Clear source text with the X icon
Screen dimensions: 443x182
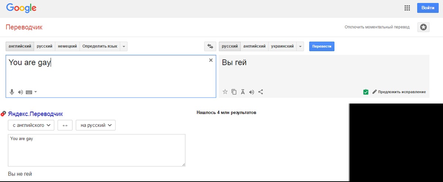click(x=211, y=60)
